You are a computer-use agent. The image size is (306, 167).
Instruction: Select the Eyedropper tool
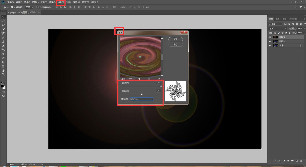click(x=3, y=33)
